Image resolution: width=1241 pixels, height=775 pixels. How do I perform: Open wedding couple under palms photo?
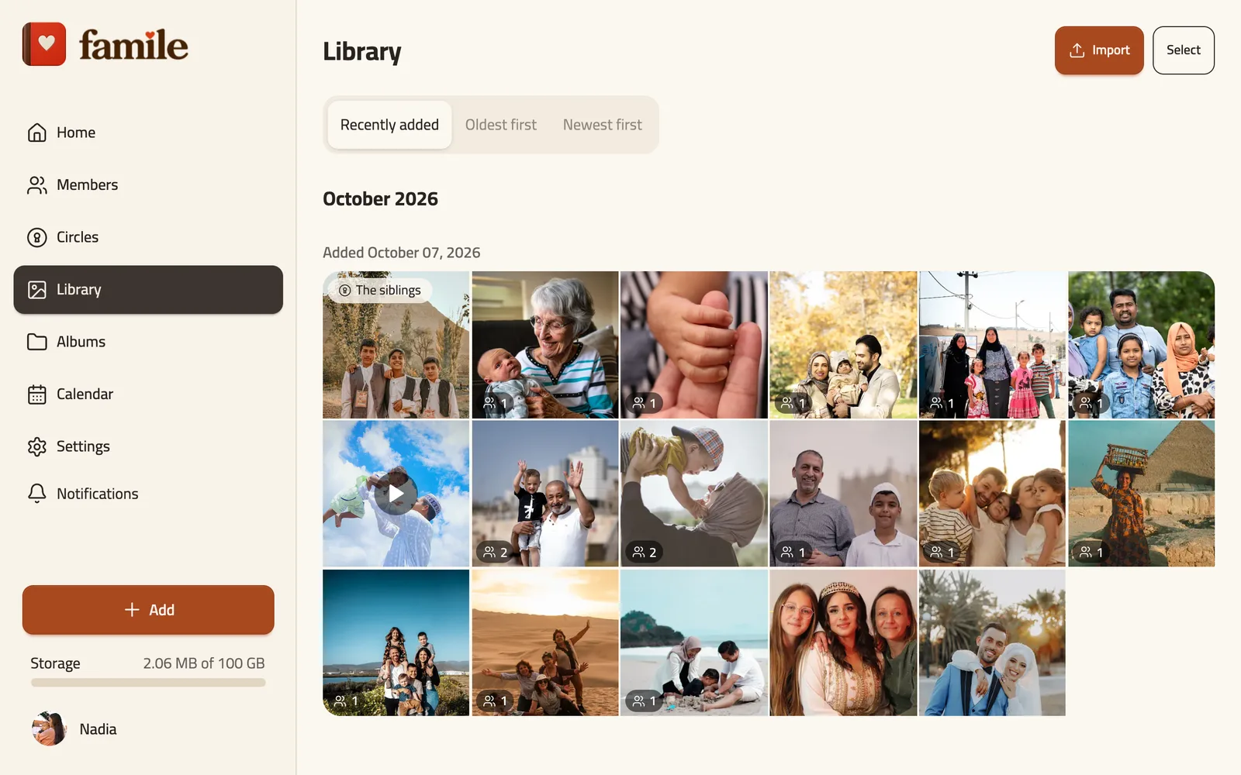(992, 642)
